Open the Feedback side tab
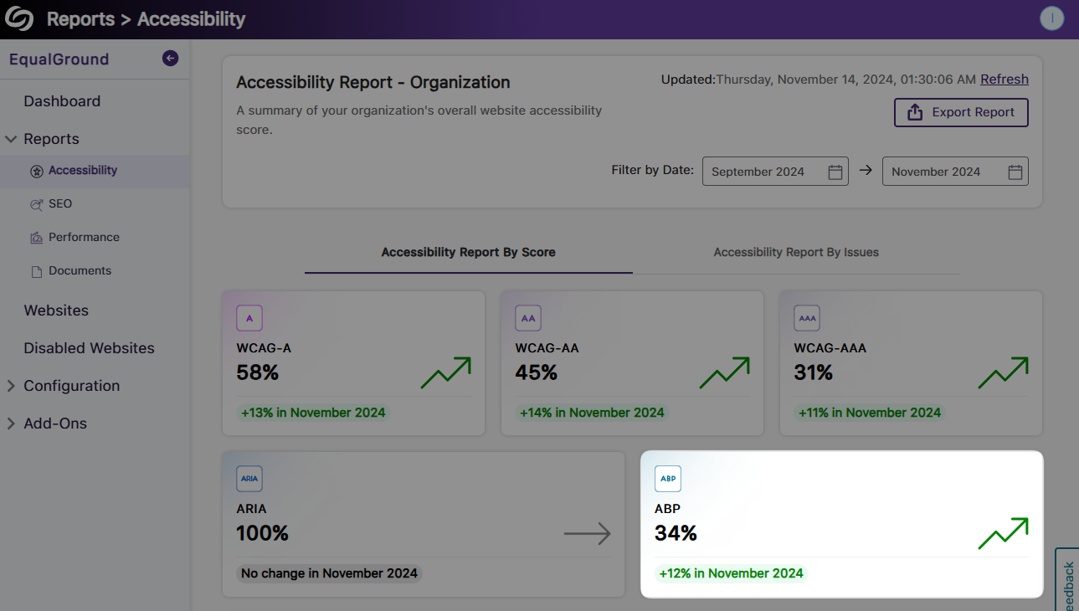 point(1068,582)
